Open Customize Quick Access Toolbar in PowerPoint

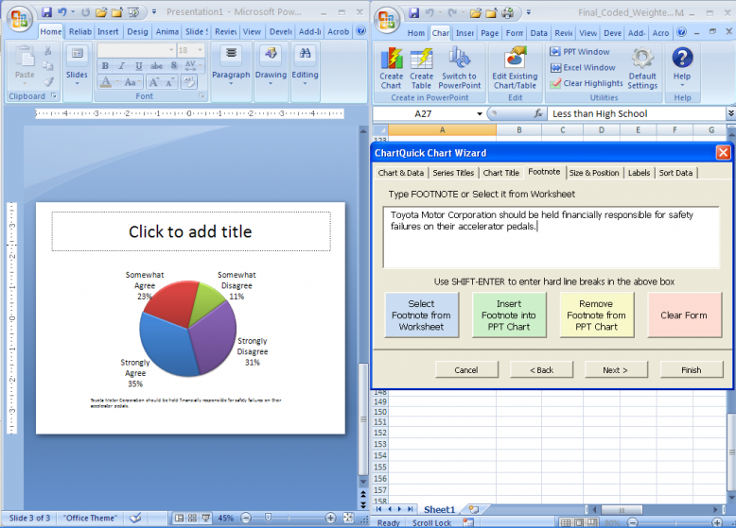154,12
